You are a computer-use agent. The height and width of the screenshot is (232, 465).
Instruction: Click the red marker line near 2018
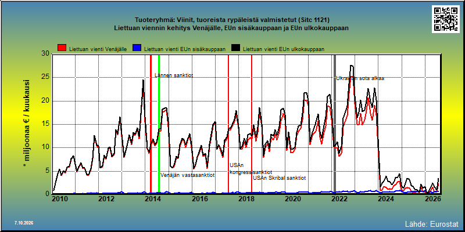(252, 124)
